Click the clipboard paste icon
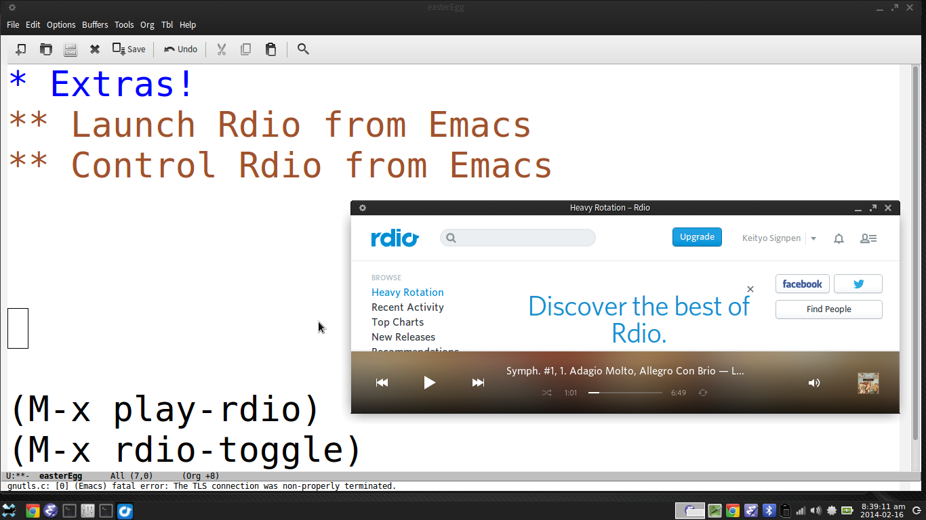The width and height of the screenshot is (926, 520). (x=270, y=49)
